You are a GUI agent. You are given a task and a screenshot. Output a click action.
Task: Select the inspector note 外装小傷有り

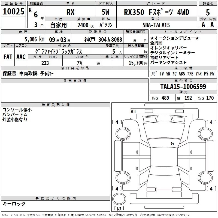(x=15, y=119)
